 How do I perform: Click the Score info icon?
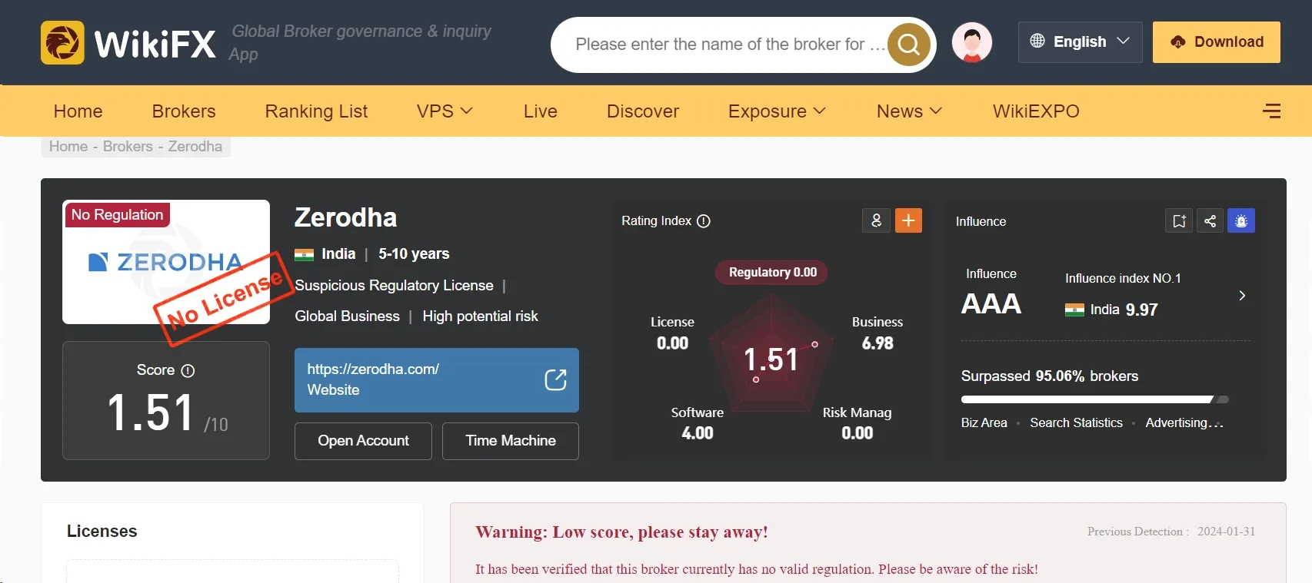pos(188,371)
